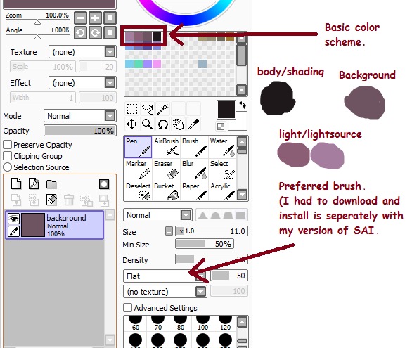Select the Paper brush tool
This screenshot has height=348, width=412.
point(194,191)
